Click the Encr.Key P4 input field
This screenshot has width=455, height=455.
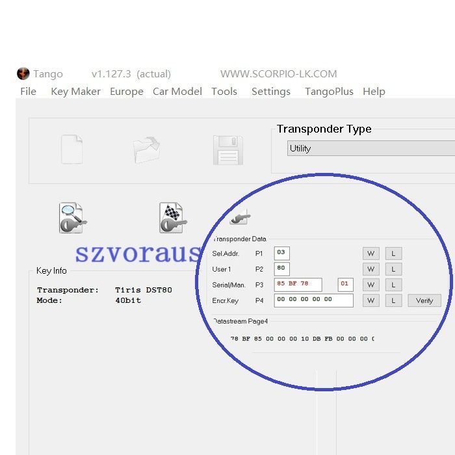[x=314, y=300]
